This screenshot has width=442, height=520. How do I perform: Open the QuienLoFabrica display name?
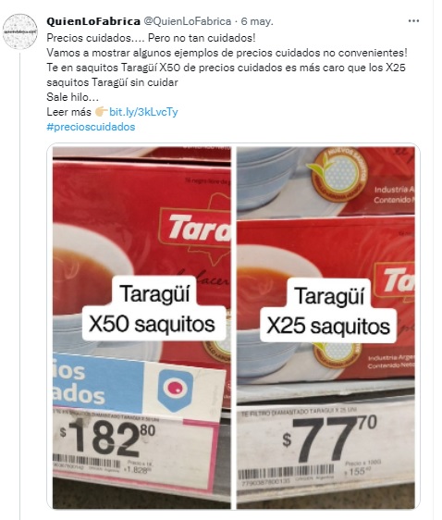coord(93,21)
